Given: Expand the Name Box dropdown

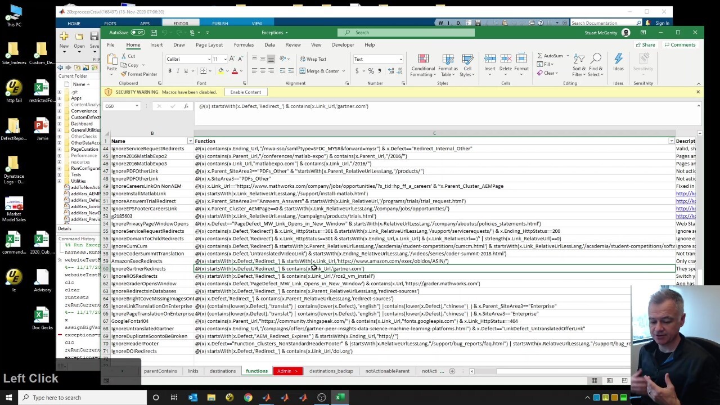Looking at the screenshot, I should point(137,106).
